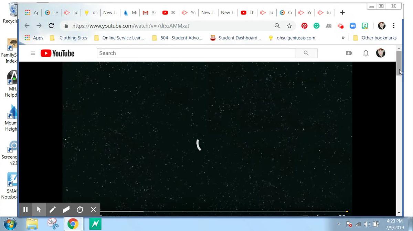The height and width of the screenshot is (231, 413).
Task: Go to the YouTube home logo
Action: pos(57,53)
